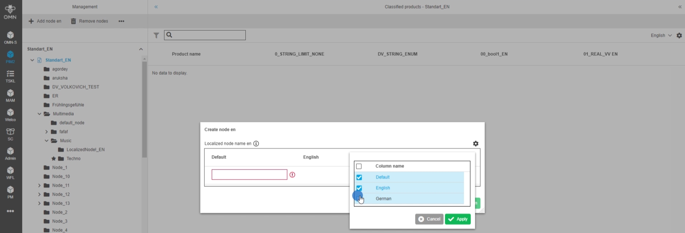Click the Default node name input field
The image size is (685, 233).
249,174
